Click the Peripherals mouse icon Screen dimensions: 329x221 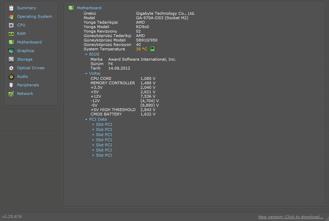point(11,85)
